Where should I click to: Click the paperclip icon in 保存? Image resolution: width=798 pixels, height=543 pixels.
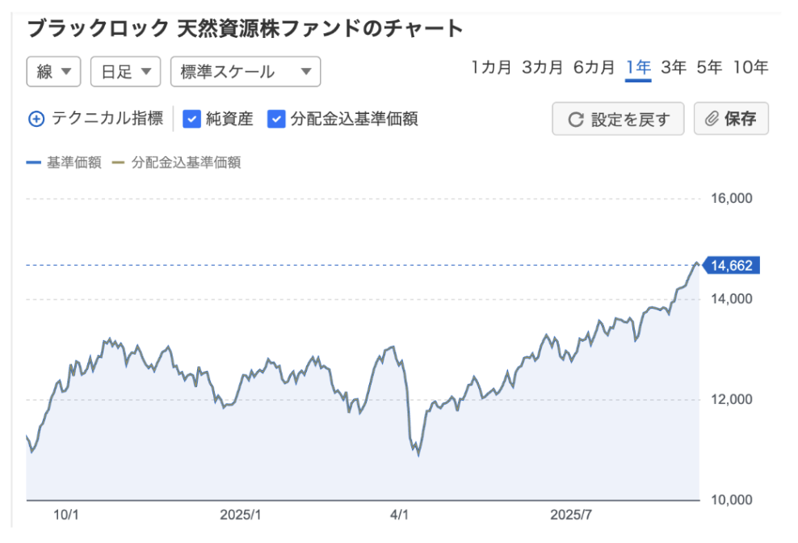(x=712, y=120)
